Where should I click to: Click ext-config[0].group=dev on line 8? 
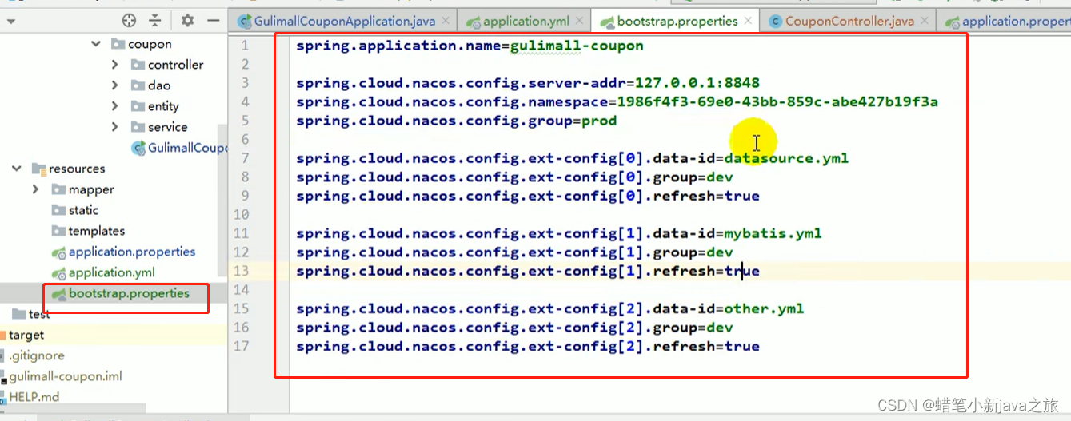(x=630, y=177)
